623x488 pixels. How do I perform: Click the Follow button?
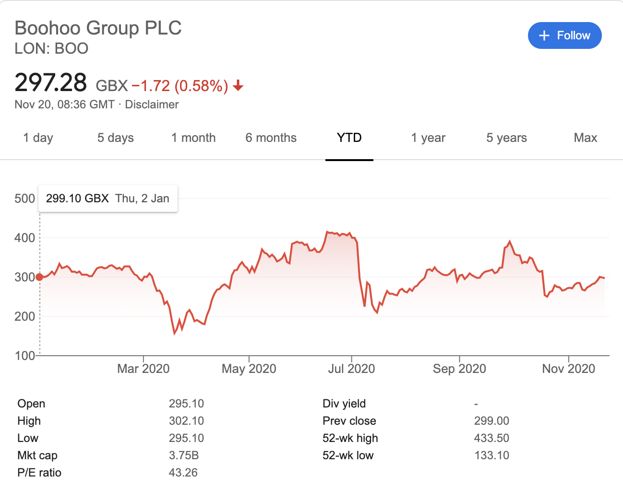564,35
